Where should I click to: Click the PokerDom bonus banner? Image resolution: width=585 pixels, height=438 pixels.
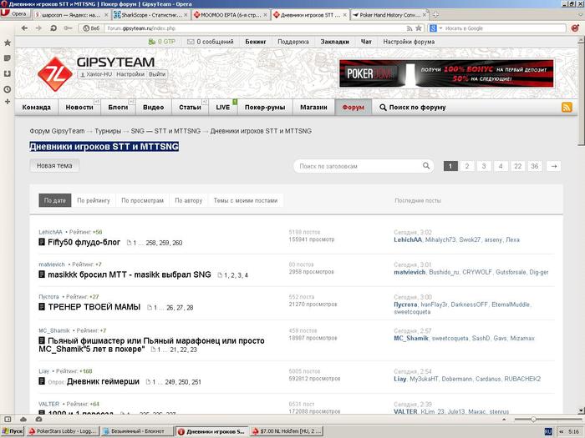[446, 73]
